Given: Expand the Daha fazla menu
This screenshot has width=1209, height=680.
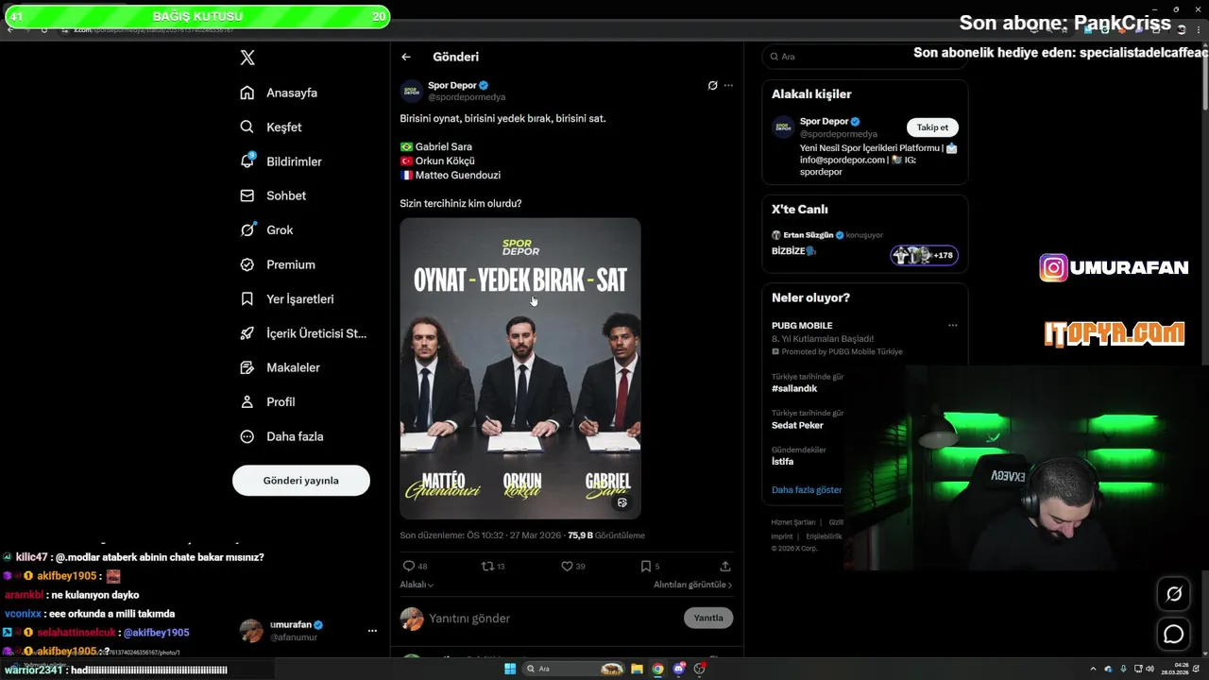Looking at the screenshot, I should click(281, 436).
